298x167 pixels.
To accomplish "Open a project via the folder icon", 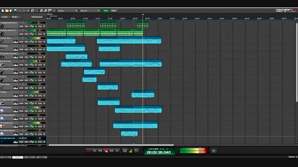I will click(7, 11).
